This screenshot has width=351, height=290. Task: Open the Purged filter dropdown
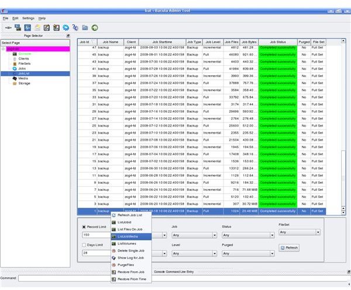pos(248,253)
